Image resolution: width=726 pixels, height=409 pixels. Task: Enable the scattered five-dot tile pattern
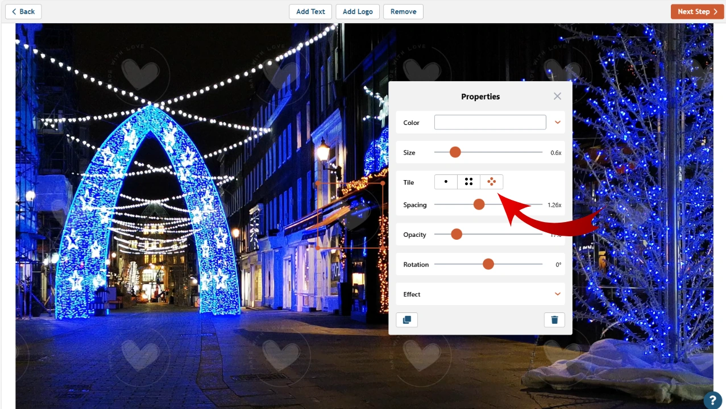point(491,181)
